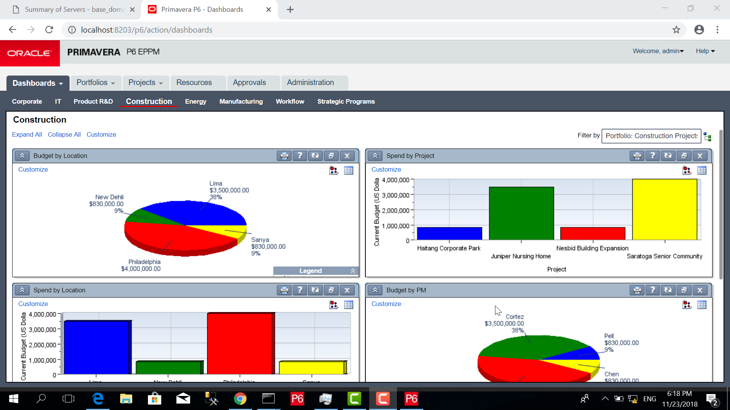Click the dashboard-level Customize link
Image resolution: width=730 pixels, height=410 pixels.
pos(101,134)
